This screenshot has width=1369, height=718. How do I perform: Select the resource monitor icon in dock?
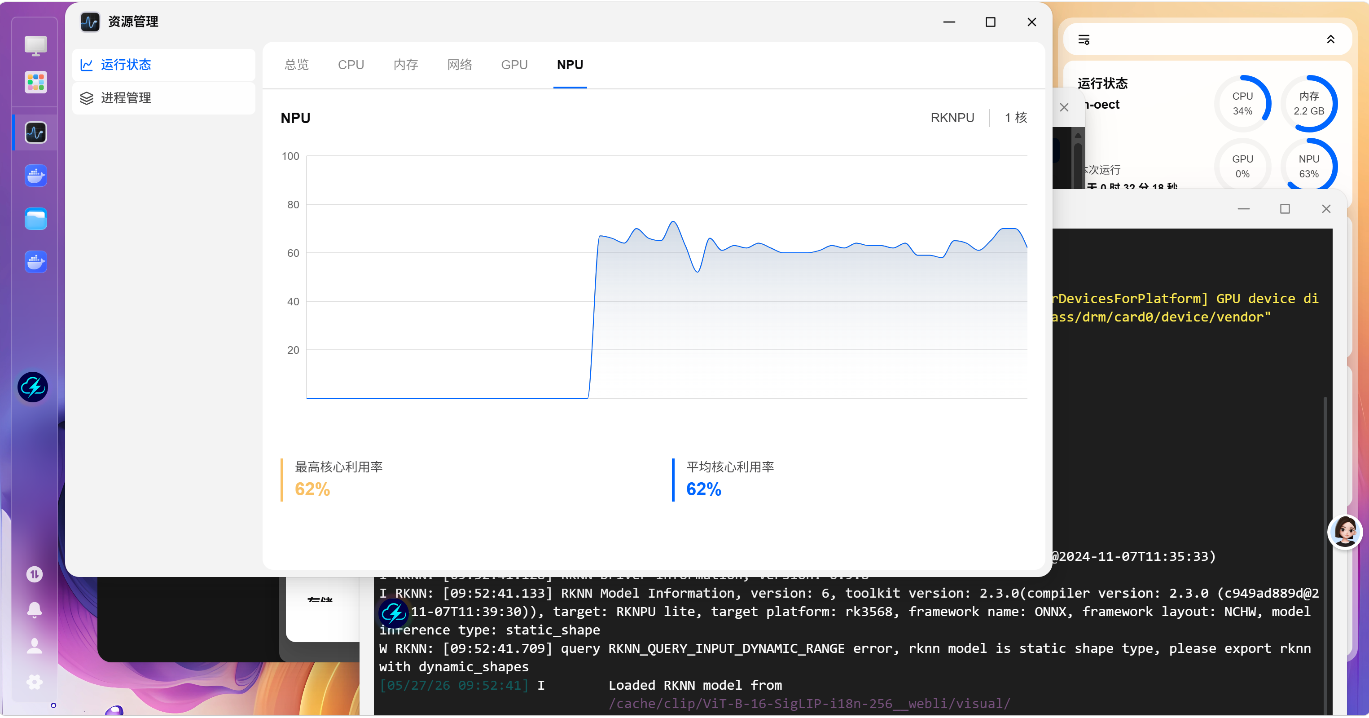[x=35, y=132]
